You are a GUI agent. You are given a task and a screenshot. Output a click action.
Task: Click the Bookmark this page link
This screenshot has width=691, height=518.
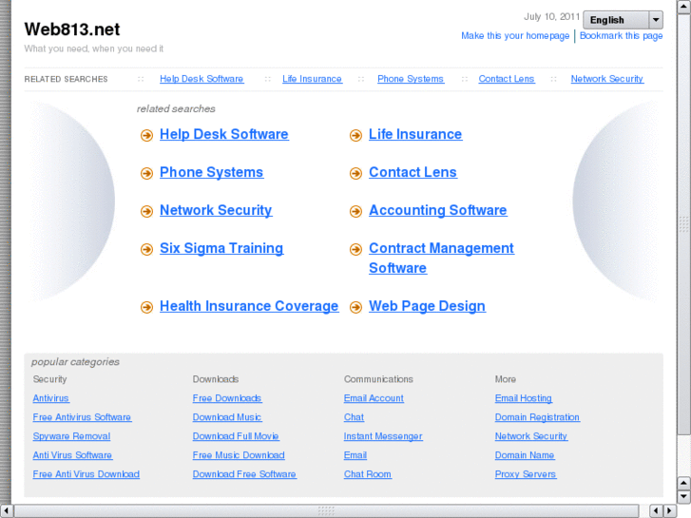point(621,36)
